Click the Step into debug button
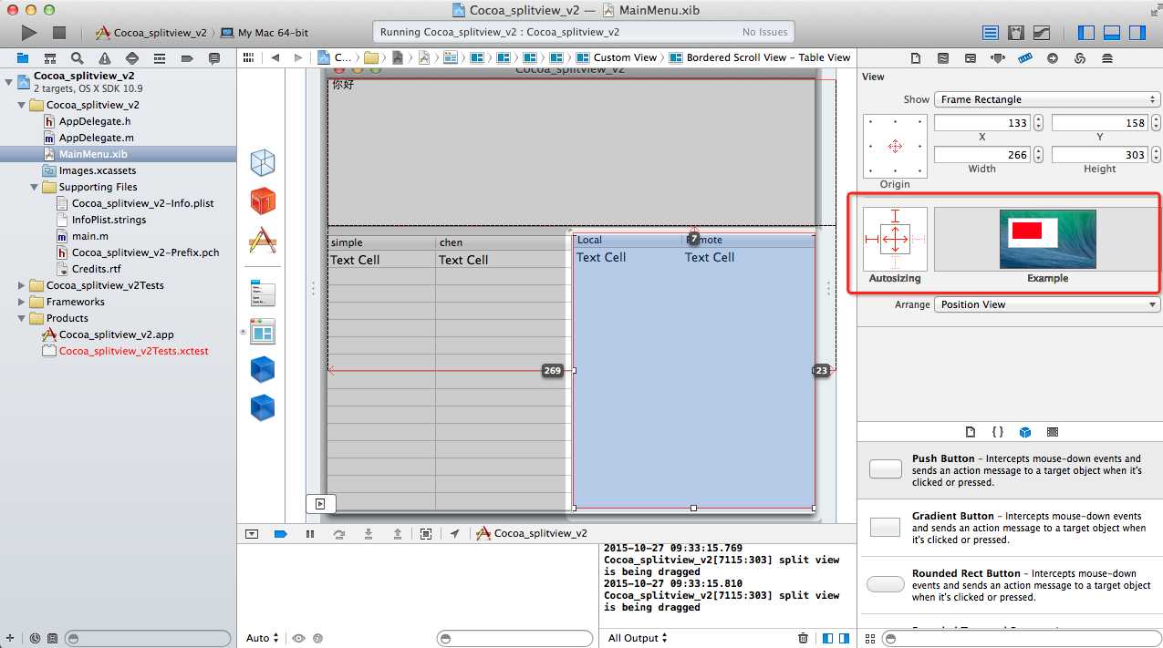 pyautogui.click(x=369, y=534)
